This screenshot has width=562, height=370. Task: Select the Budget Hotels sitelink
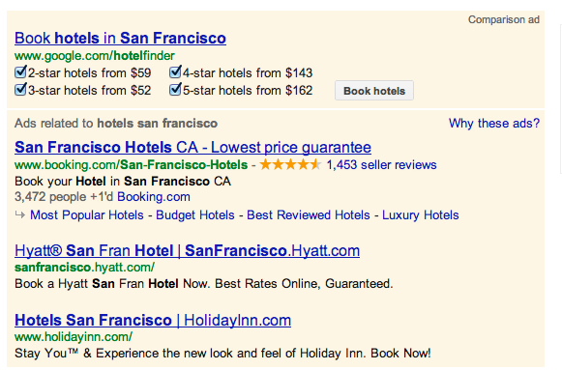tap(195, 215)
